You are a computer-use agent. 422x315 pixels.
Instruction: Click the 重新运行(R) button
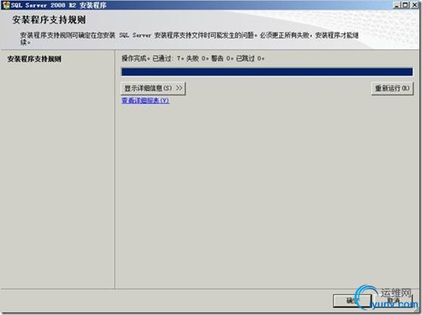pos(392,88)
